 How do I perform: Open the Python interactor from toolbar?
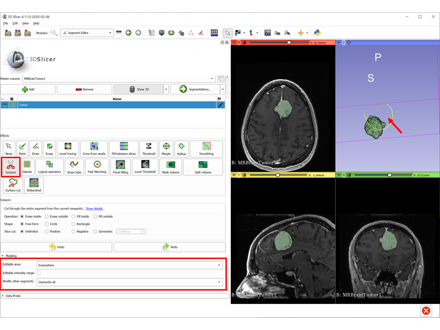pos(317,33)
